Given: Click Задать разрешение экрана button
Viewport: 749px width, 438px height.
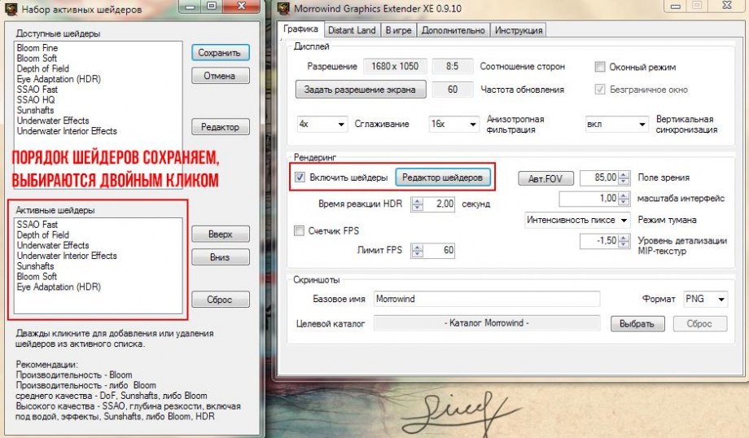Looking at the screenshot, I should [360, 90].
